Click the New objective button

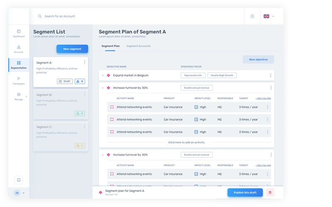(x=258, y=59)
